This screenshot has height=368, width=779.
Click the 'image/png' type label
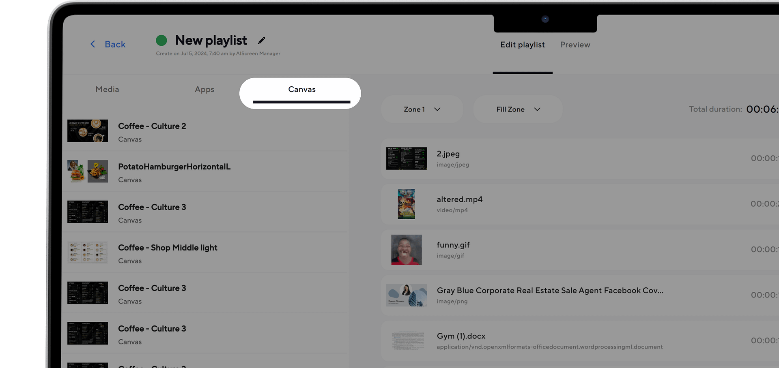[x=452, y=301]
